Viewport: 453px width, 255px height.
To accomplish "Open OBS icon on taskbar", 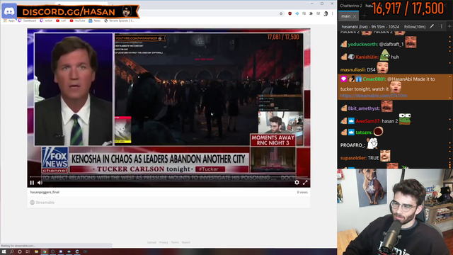I will [52, 252].
